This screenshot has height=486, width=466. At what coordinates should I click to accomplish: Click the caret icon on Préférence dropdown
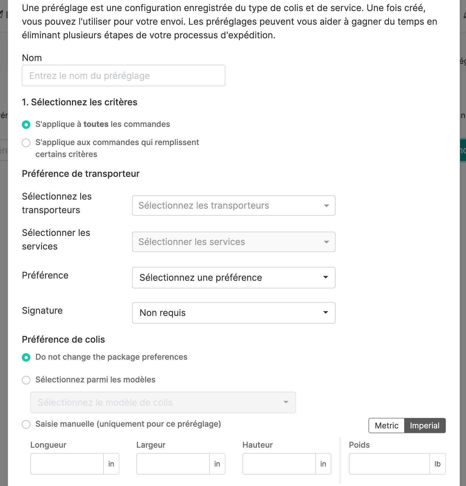coord(326,277)
